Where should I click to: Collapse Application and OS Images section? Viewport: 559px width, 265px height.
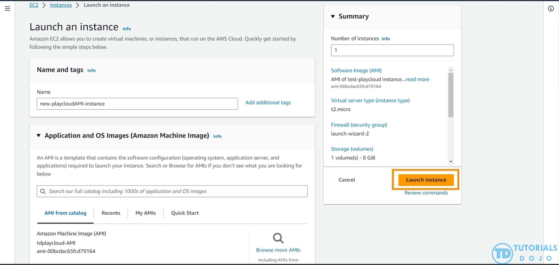tap(39, 136)
